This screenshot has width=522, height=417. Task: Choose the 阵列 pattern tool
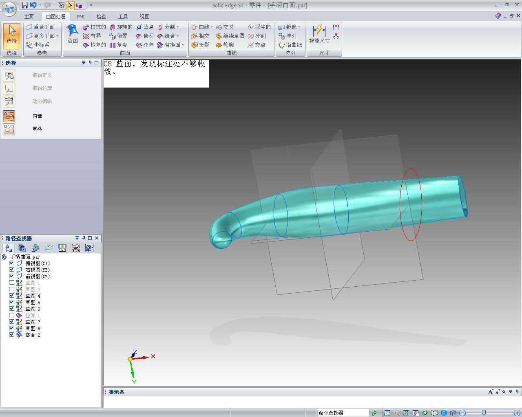[x=288, y=36]
